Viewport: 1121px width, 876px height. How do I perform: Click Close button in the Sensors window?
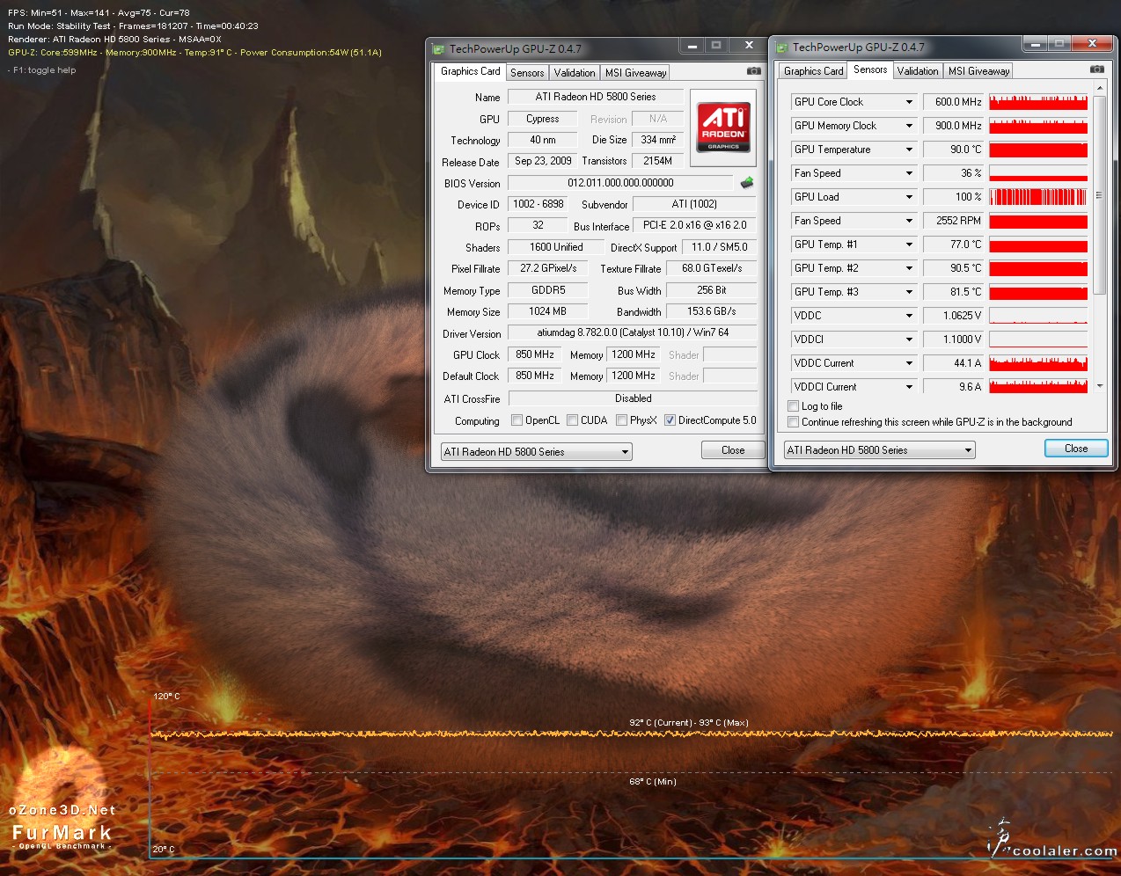point(1076,449)
